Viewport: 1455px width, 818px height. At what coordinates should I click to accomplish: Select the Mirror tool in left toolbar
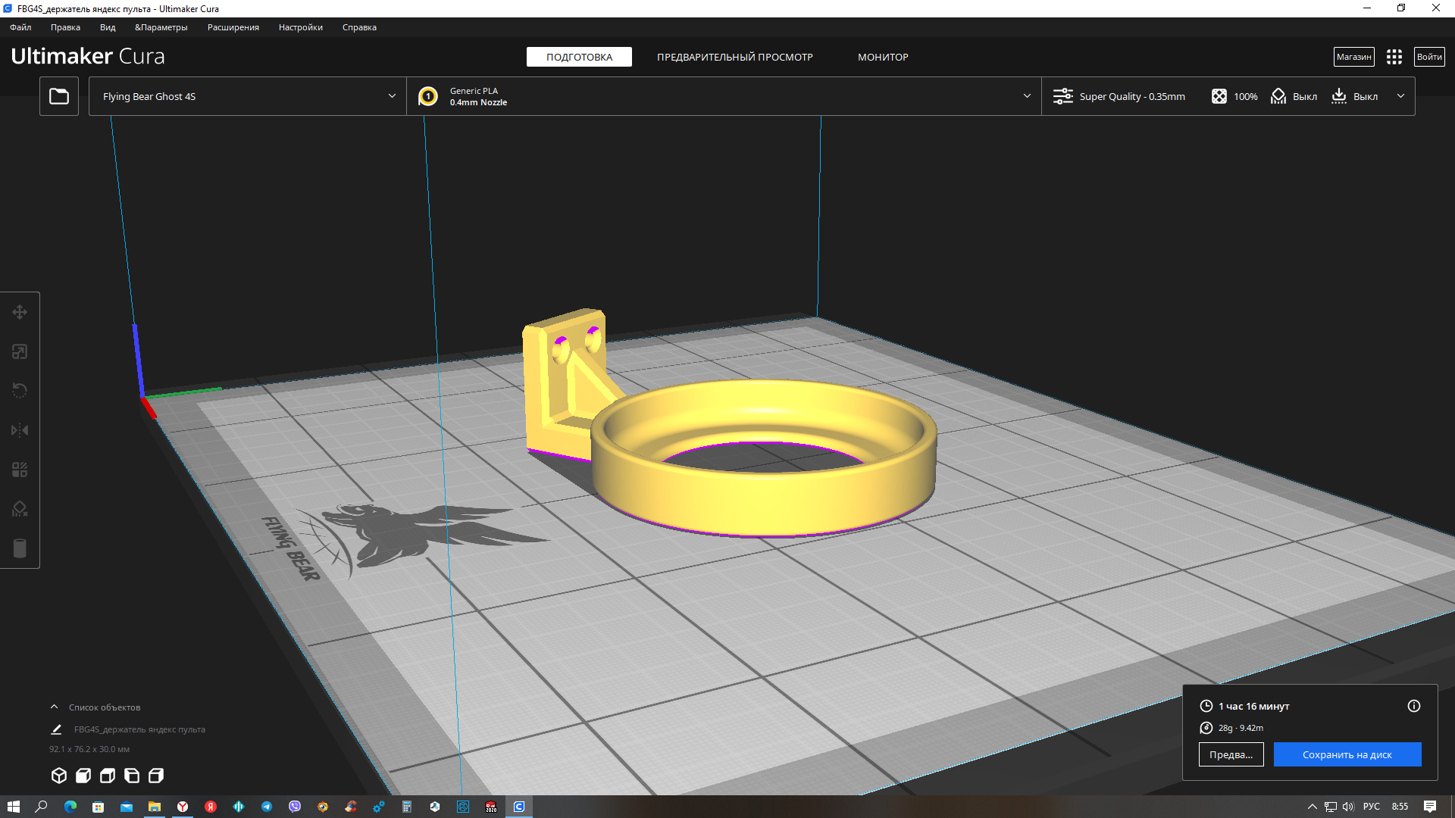20,430
